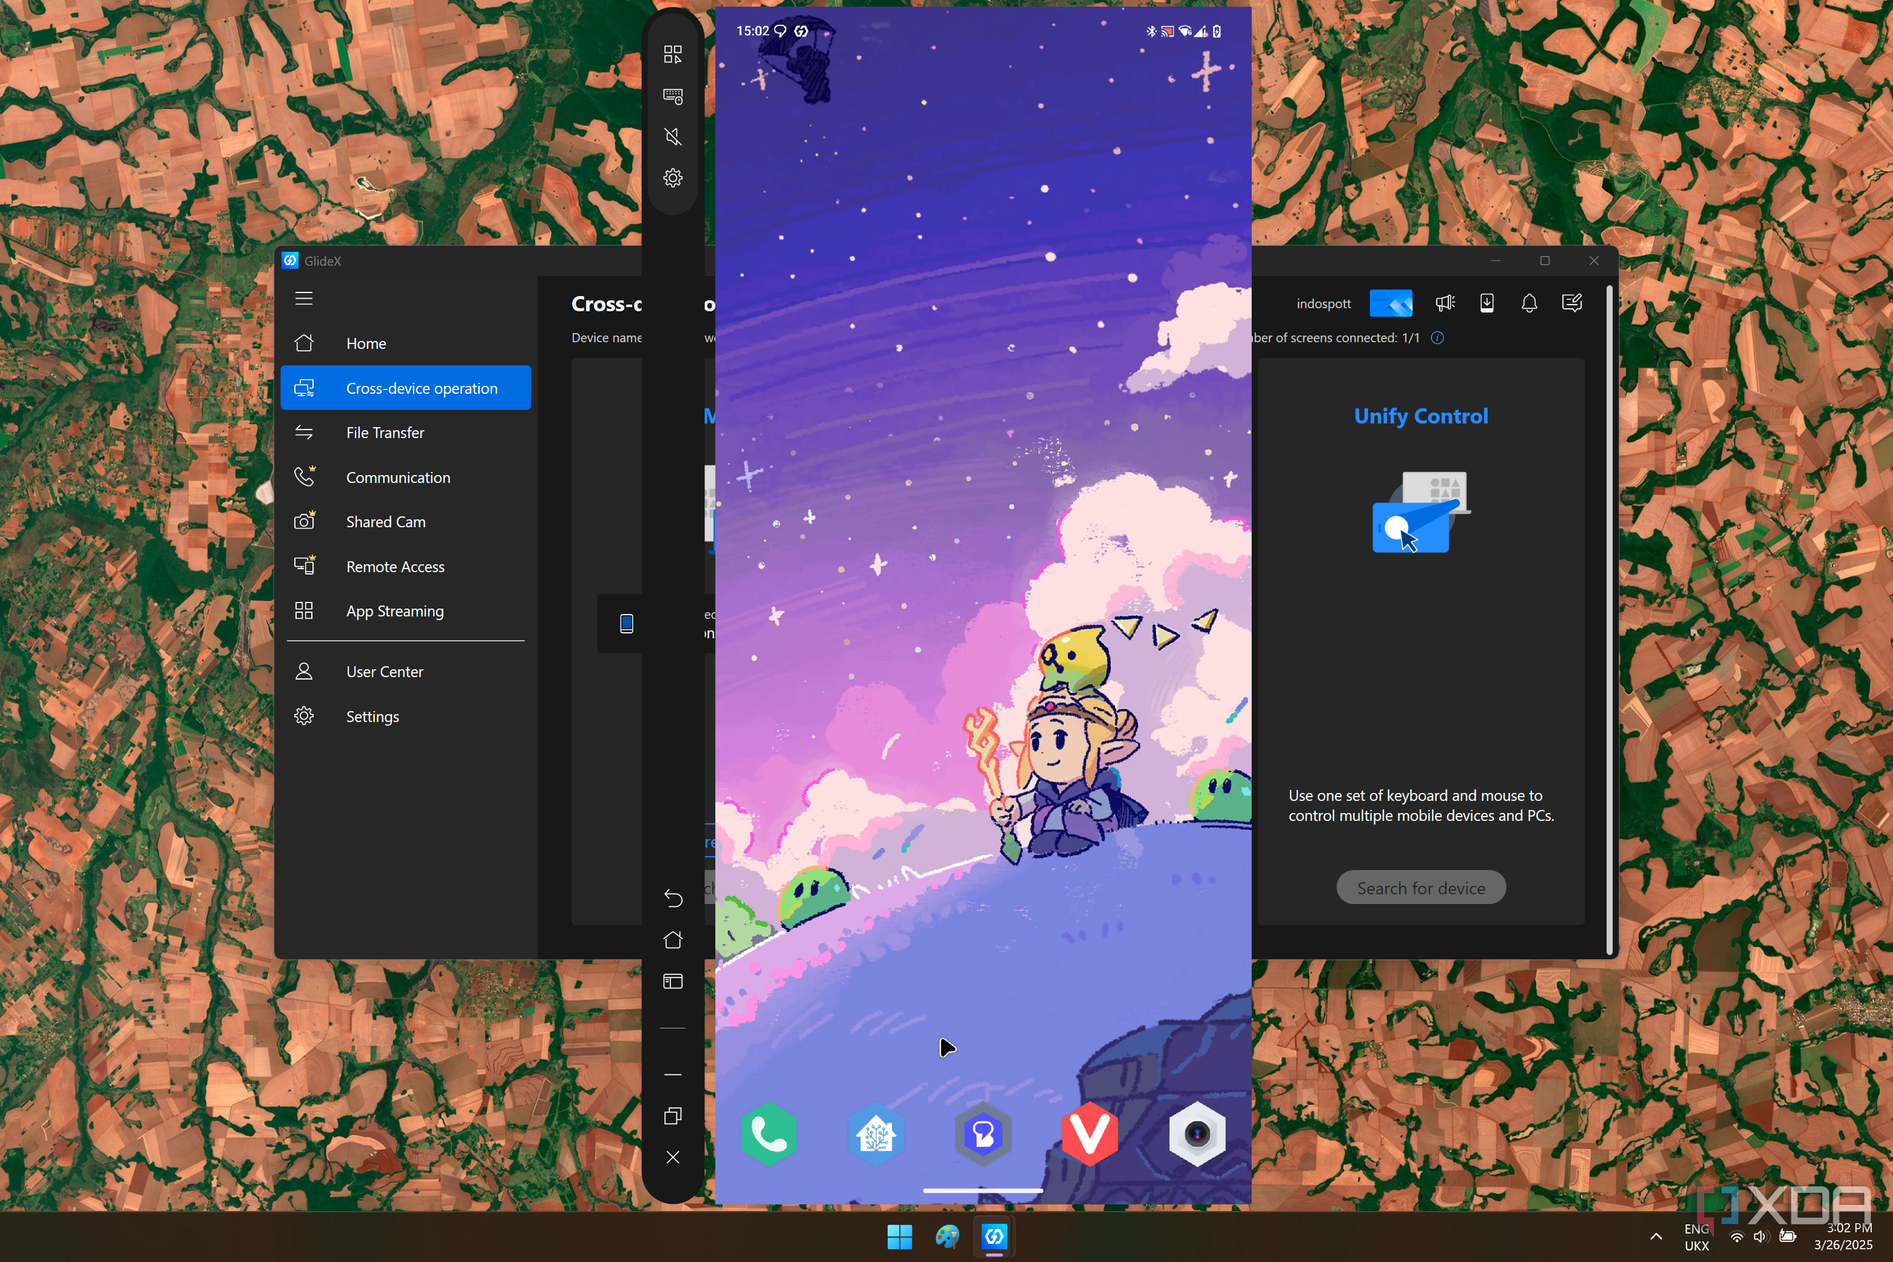This screenshot has height=1262, width=1893.
Task: Open volume speaker tray icon
Action: pos(1761,1237)
